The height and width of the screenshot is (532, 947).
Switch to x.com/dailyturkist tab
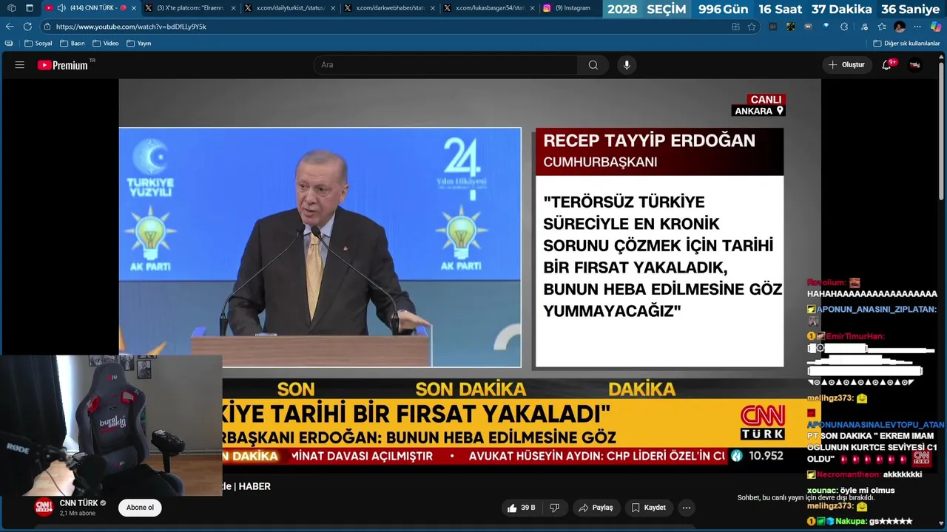[290, 8]
